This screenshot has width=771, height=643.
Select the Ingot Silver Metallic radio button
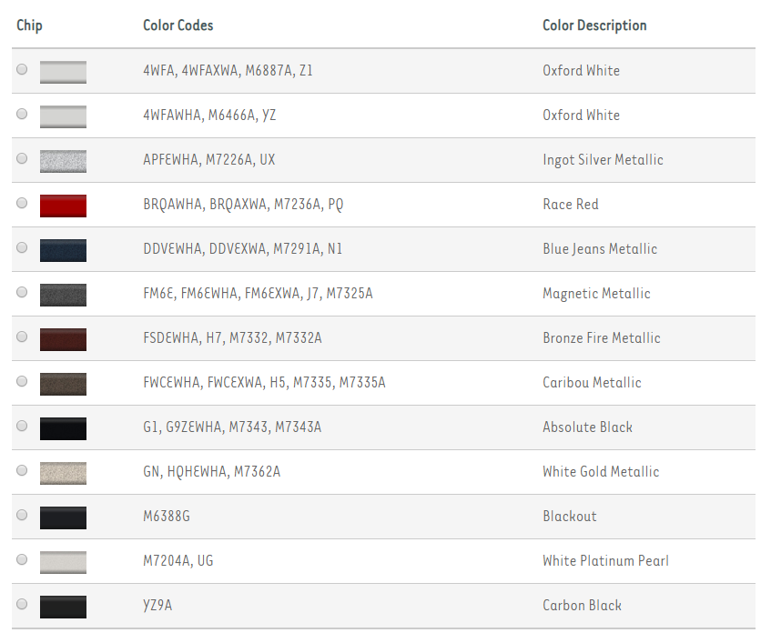[21, 158]
